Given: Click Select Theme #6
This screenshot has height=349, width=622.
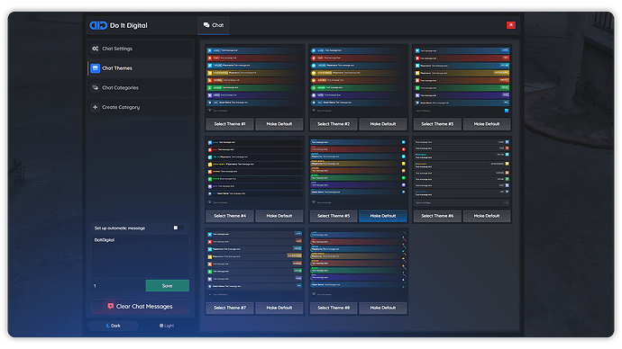Looking at the screenshot, I should click(x=437, y=216).
